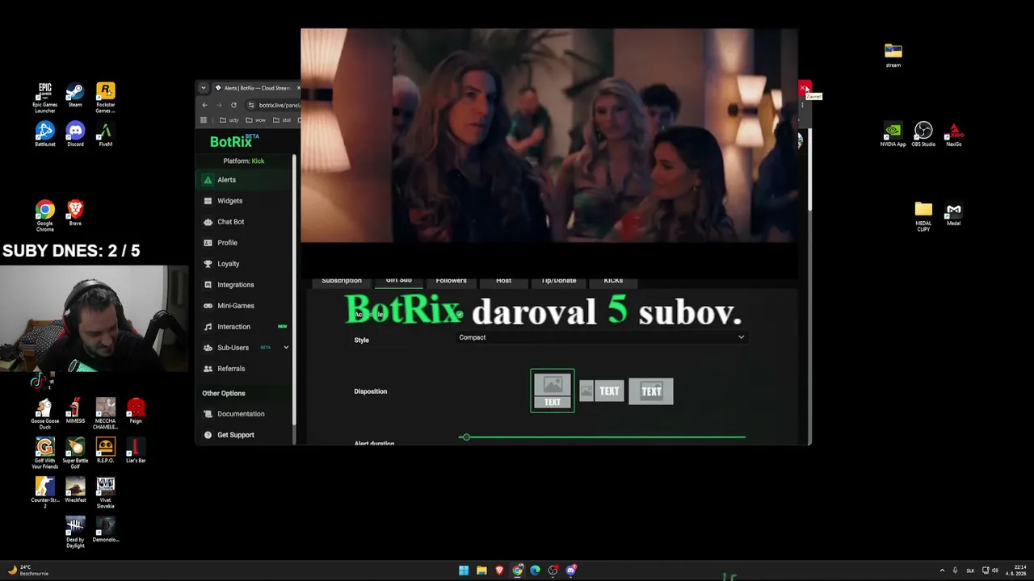
Task: Open the BotRix logo home link
Action: (234, 141)
